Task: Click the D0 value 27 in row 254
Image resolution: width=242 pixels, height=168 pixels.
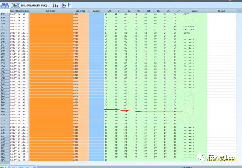Action: click(106, 66)
